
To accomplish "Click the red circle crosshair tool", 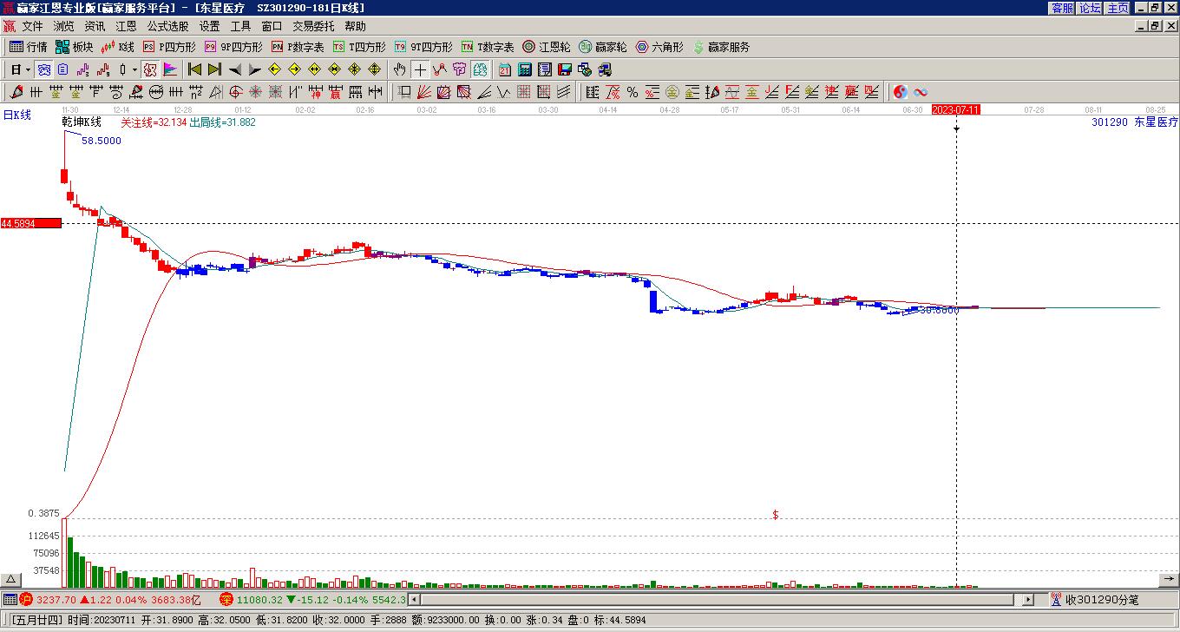I will 236,92.
